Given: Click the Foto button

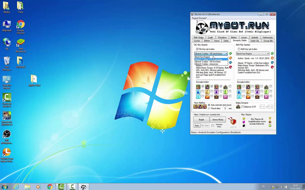Looking at the screenshot, I should coord(197,126).
